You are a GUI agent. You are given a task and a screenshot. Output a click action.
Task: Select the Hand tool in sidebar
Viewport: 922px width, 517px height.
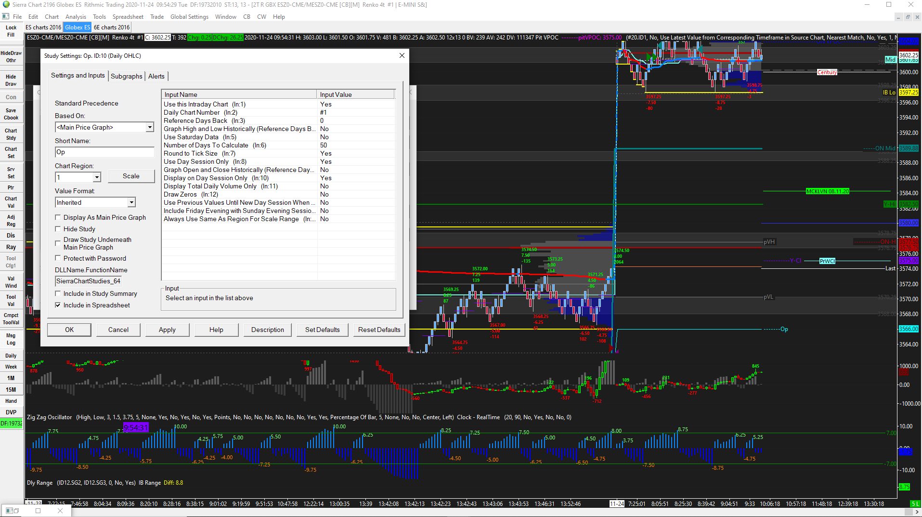[11, 401]
